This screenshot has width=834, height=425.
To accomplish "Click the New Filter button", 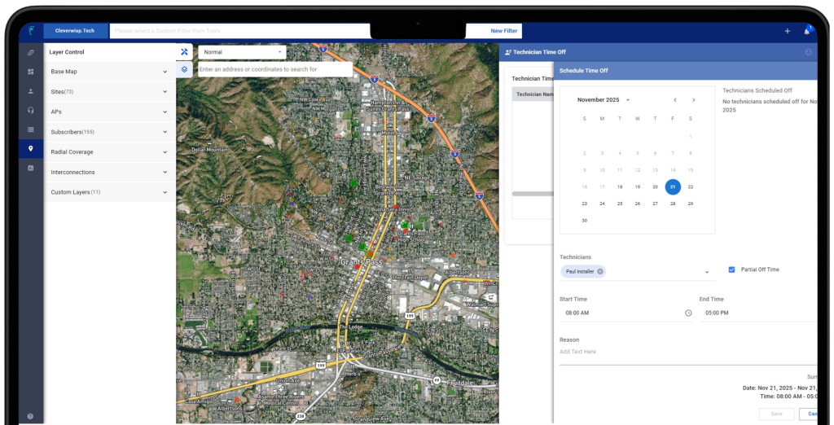I will point(503,31).
